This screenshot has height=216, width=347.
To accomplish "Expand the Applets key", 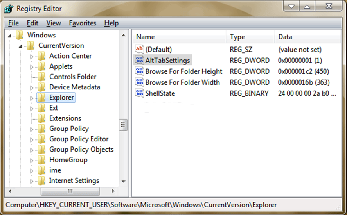I will 32,67.
